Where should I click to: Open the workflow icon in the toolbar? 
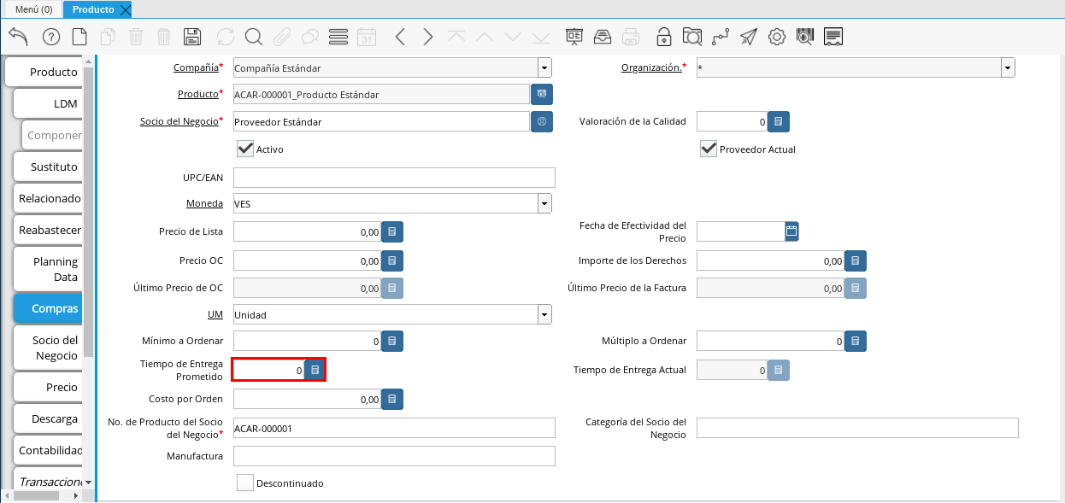(x=720, y=37)
